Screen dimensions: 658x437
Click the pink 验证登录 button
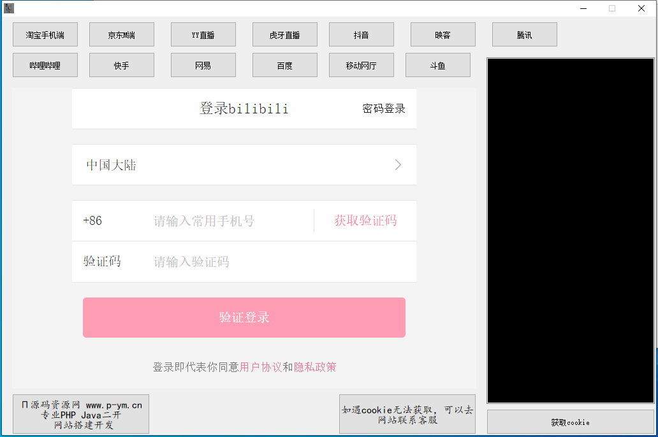(x=244, y=317)
